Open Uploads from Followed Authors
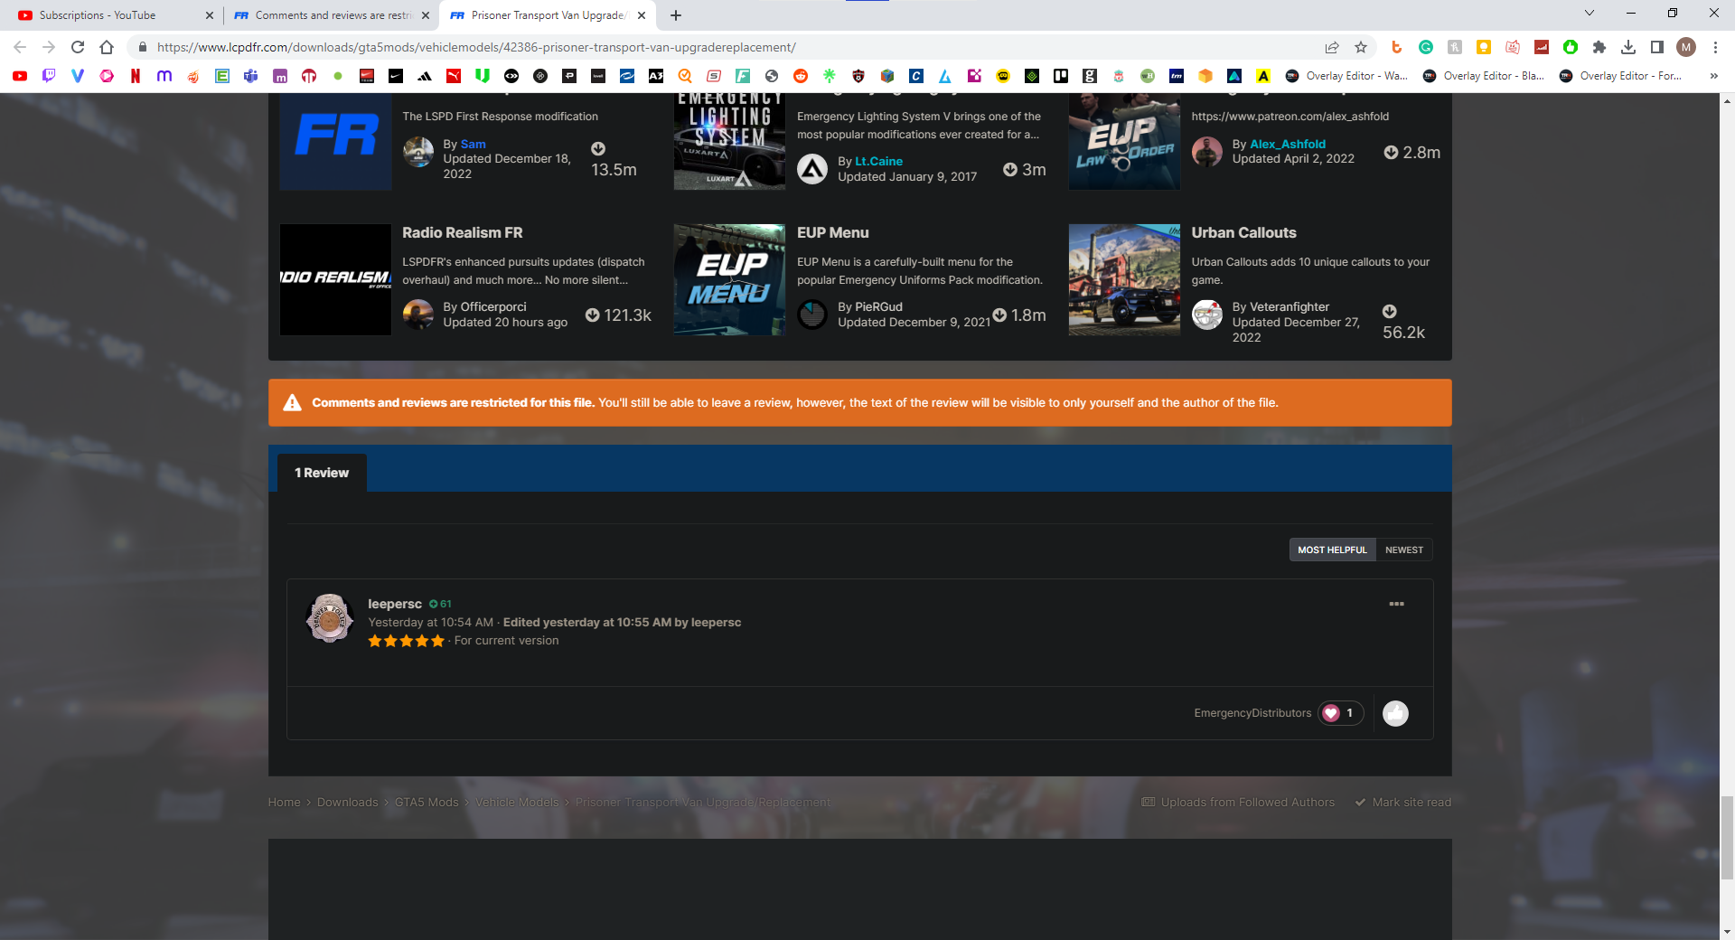Screen dimensions: 1735x940 click(1238, 802)
